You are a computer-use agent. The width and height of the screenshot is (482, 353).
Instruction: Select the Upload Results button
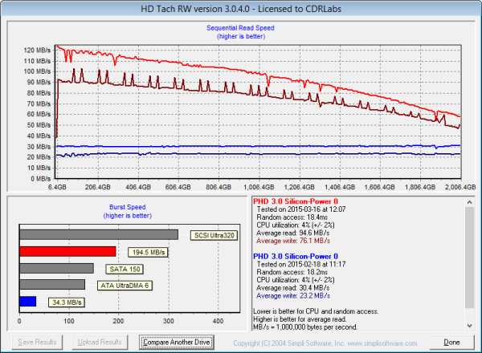point(100,343)
